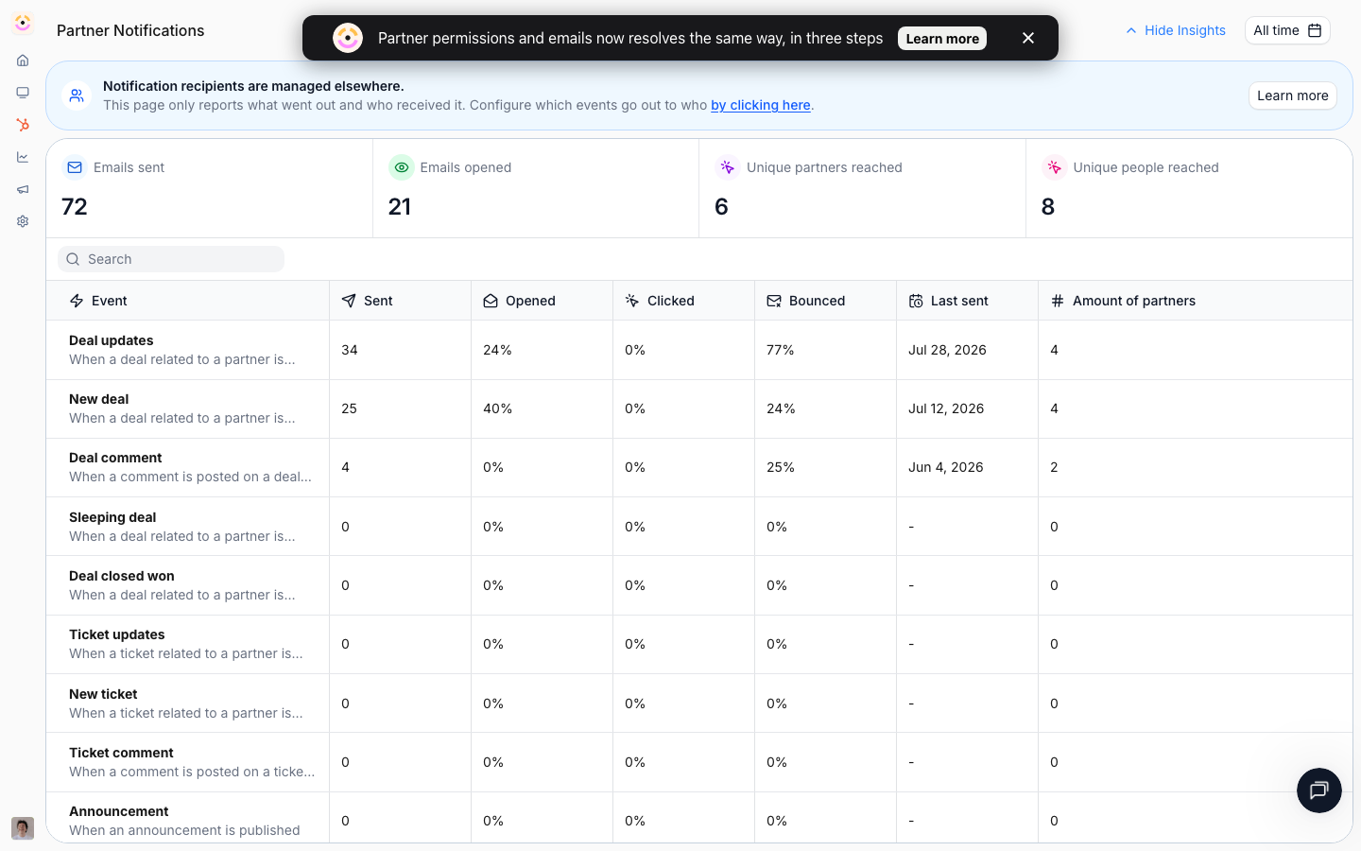The image size is (1361, 851).
Task: Select the Deal closed won event title
Action: [x=122, y=576]
